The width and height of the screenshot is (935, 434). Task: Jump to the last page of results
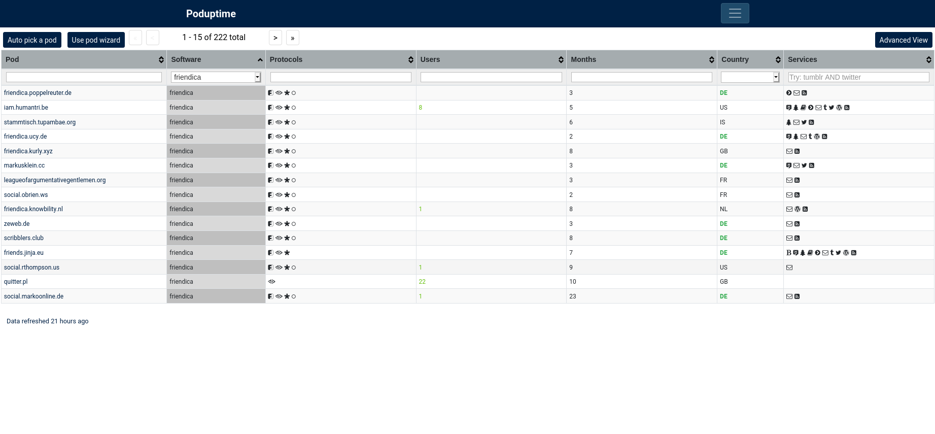pos(292,38)
